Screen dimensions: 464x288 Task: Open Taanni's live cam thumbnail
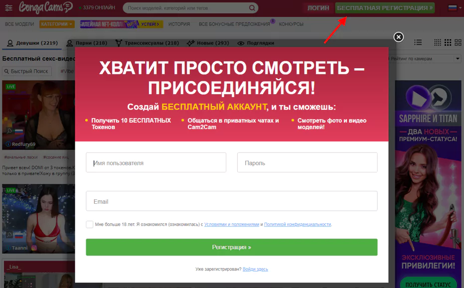(38, 219)
